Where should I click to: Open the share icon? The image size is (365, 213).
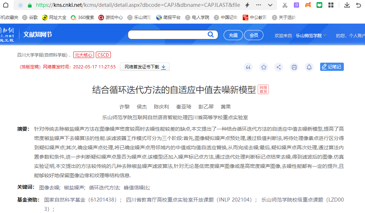pyautogui.click(x=279, y=67)
